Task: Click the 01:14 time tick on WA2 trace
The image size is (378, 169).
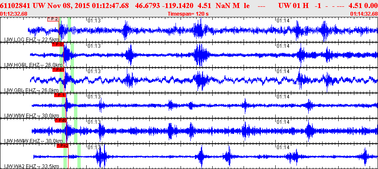Action: click(283, 147)
